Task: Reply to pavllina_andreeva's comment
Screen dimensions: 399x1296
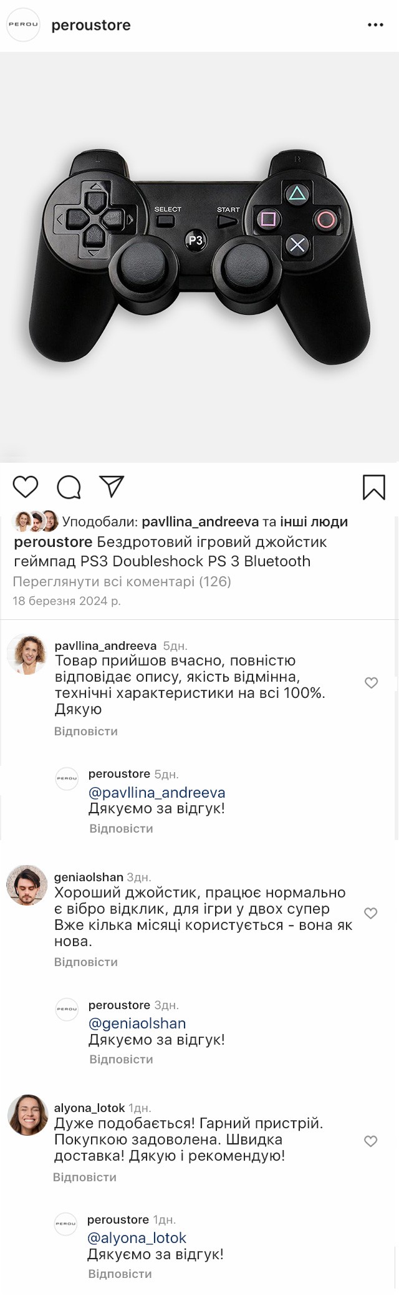Action: click(86, 731)
